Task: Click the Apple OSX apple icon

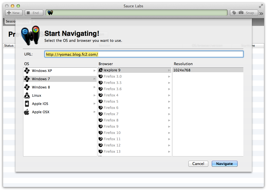Action: [27, 112]
